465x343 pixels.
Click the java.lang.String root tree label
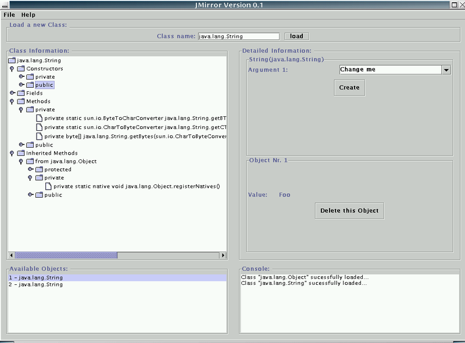click(x=39, y=60)
